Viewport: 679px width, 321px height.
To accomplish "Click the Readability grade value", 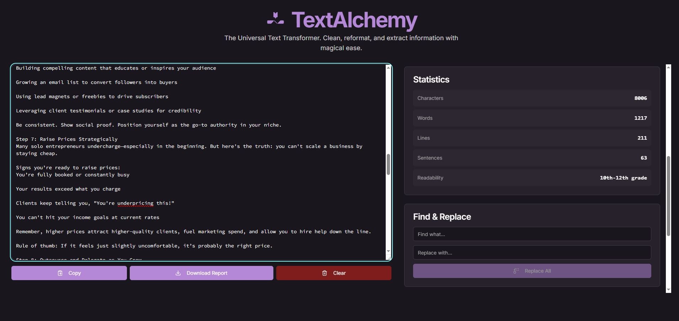I will pyautogui.click(x=623, y=178).
